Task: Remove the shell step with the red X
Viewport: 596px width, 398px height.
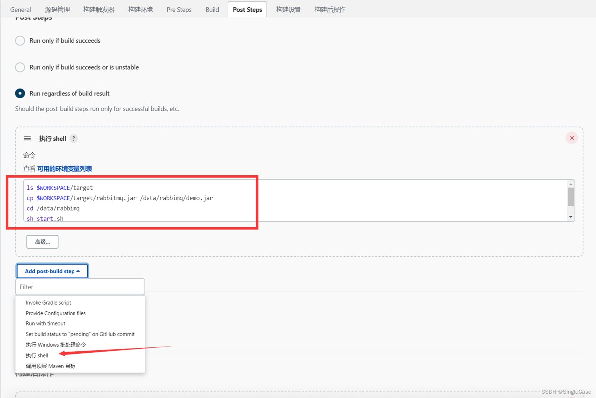Action: pos(572,138)
